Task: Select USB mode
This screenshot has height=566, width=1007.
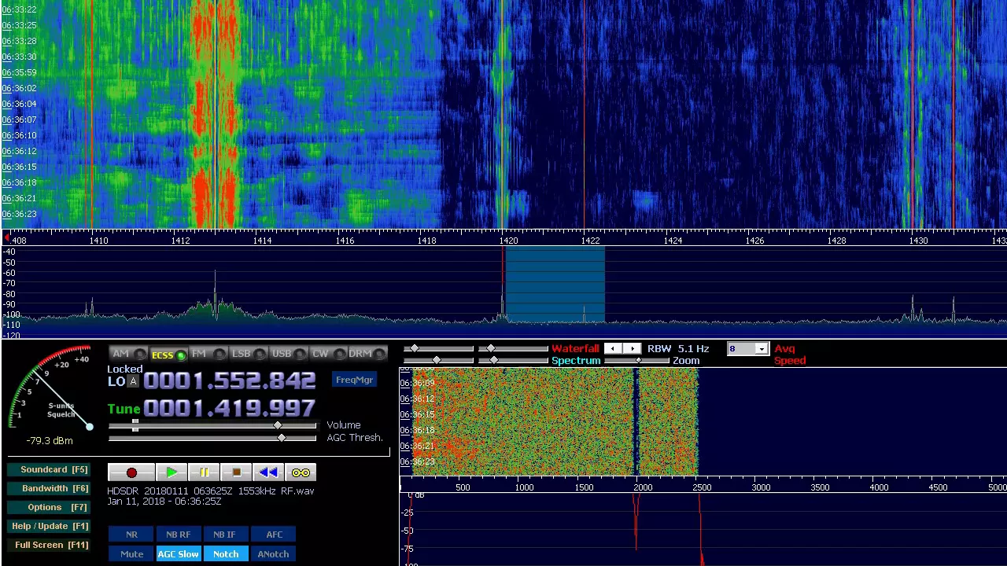Action: [289, 354]
